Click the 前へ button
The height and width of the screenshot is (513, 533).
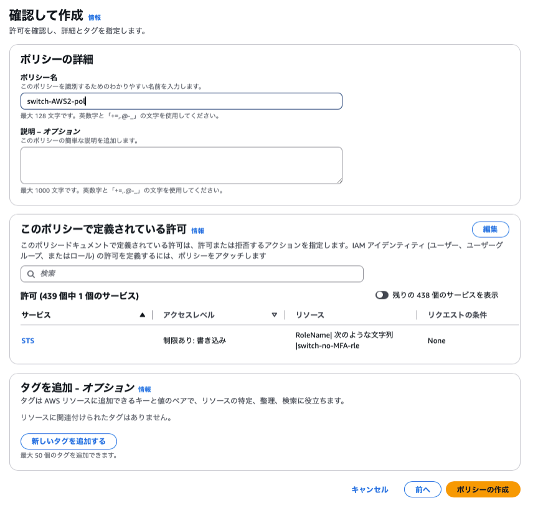[422, 489]
